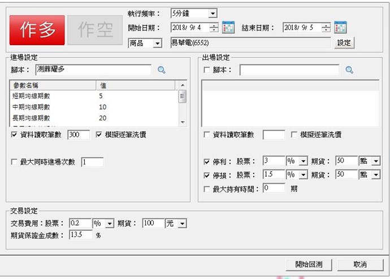Click the end date spinner arrows
The width and height of the screenshot is (390, 279).
coord(326,28)
